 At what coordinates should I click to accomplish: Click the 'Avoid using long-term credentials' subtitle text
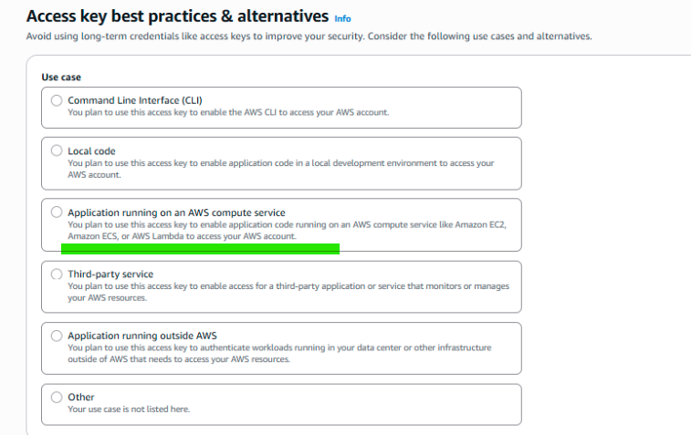[x=309, y=36]
